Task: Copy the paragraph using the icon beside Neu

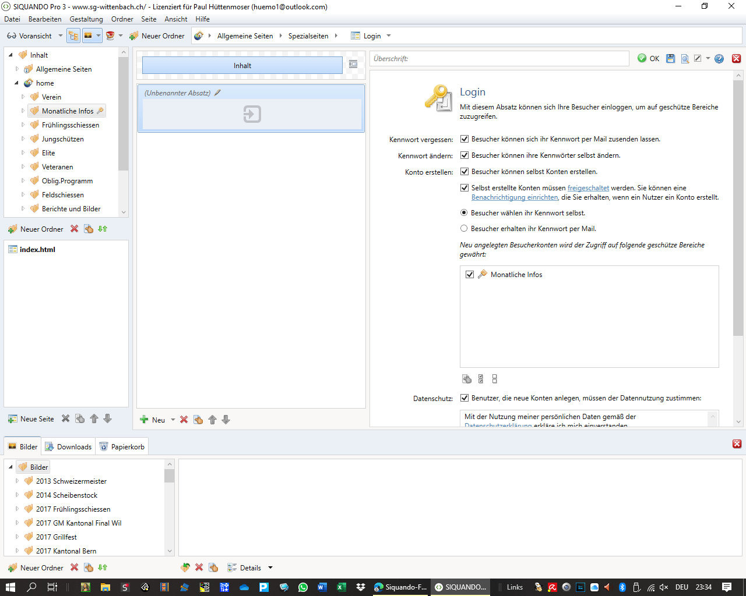Action: tap(198, 420)
